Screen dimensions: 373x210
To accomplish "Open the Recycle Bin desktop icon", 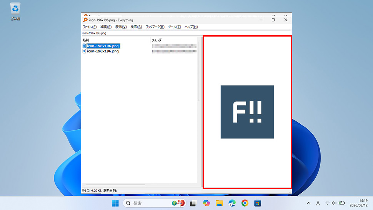I will [x=15, y=12].
